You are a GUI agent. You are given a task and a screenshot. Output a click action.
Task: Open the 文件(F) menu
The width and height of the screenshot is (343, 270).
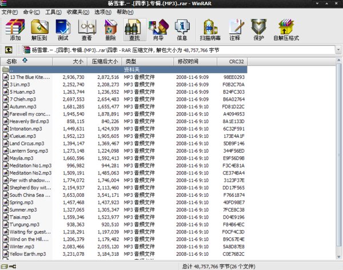point(10,12)
